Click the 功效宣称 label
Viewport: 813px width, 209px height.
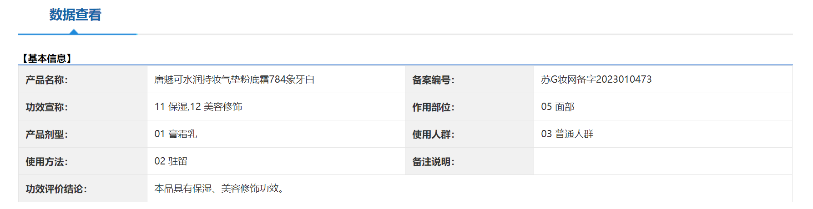point(47,107)
